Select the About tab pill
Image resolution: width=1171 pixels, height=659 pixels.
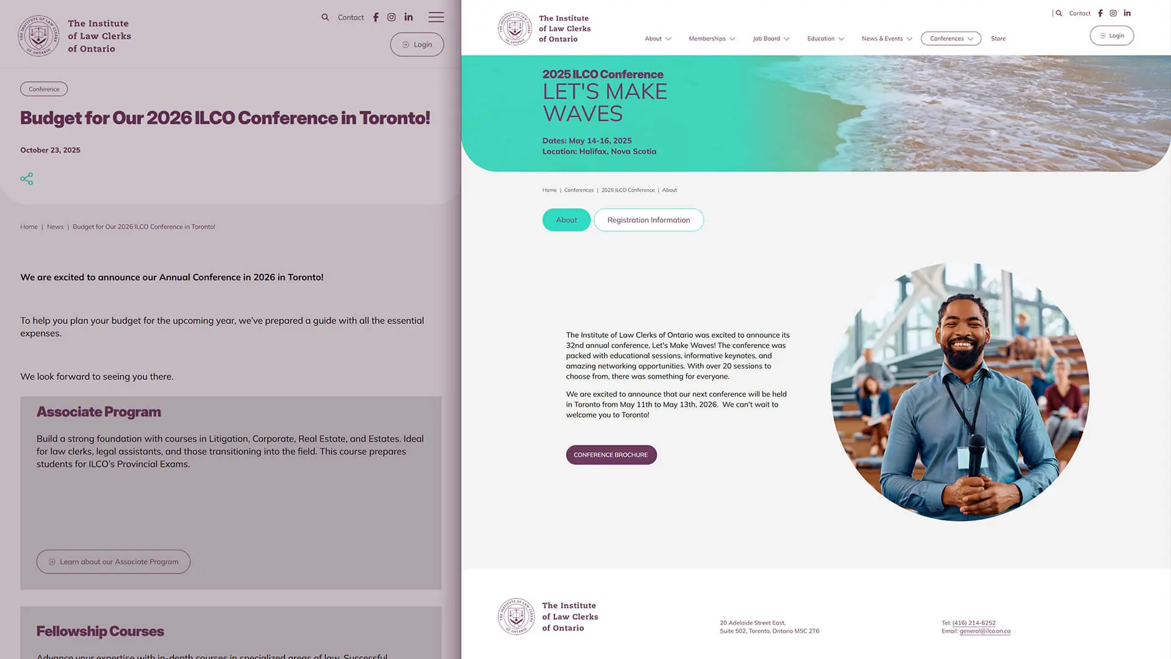(x=566, y=220)
